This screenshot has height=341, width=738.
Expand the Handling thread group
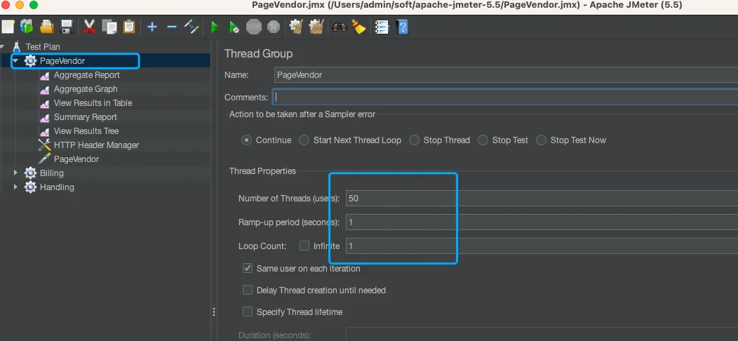click(15, 187)
